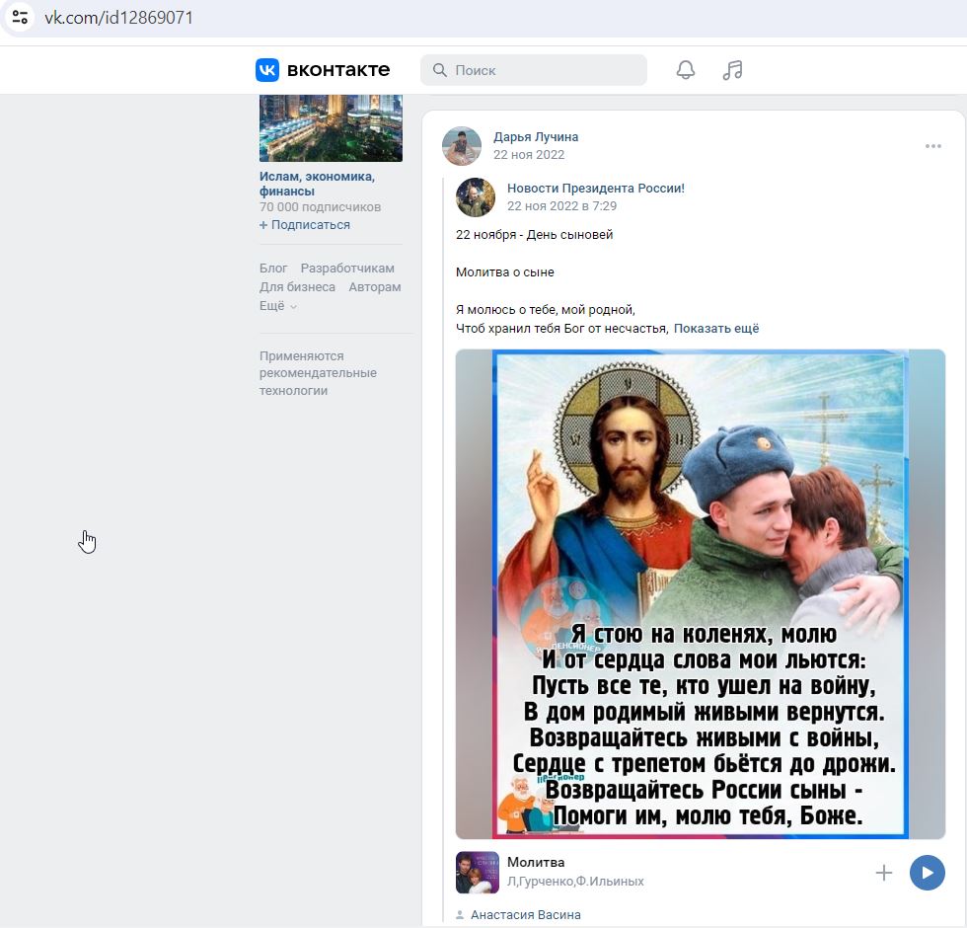The image size is (967, 928).
Task: Open the Новости Президента России avatar
Action: [x=476, y=197]
